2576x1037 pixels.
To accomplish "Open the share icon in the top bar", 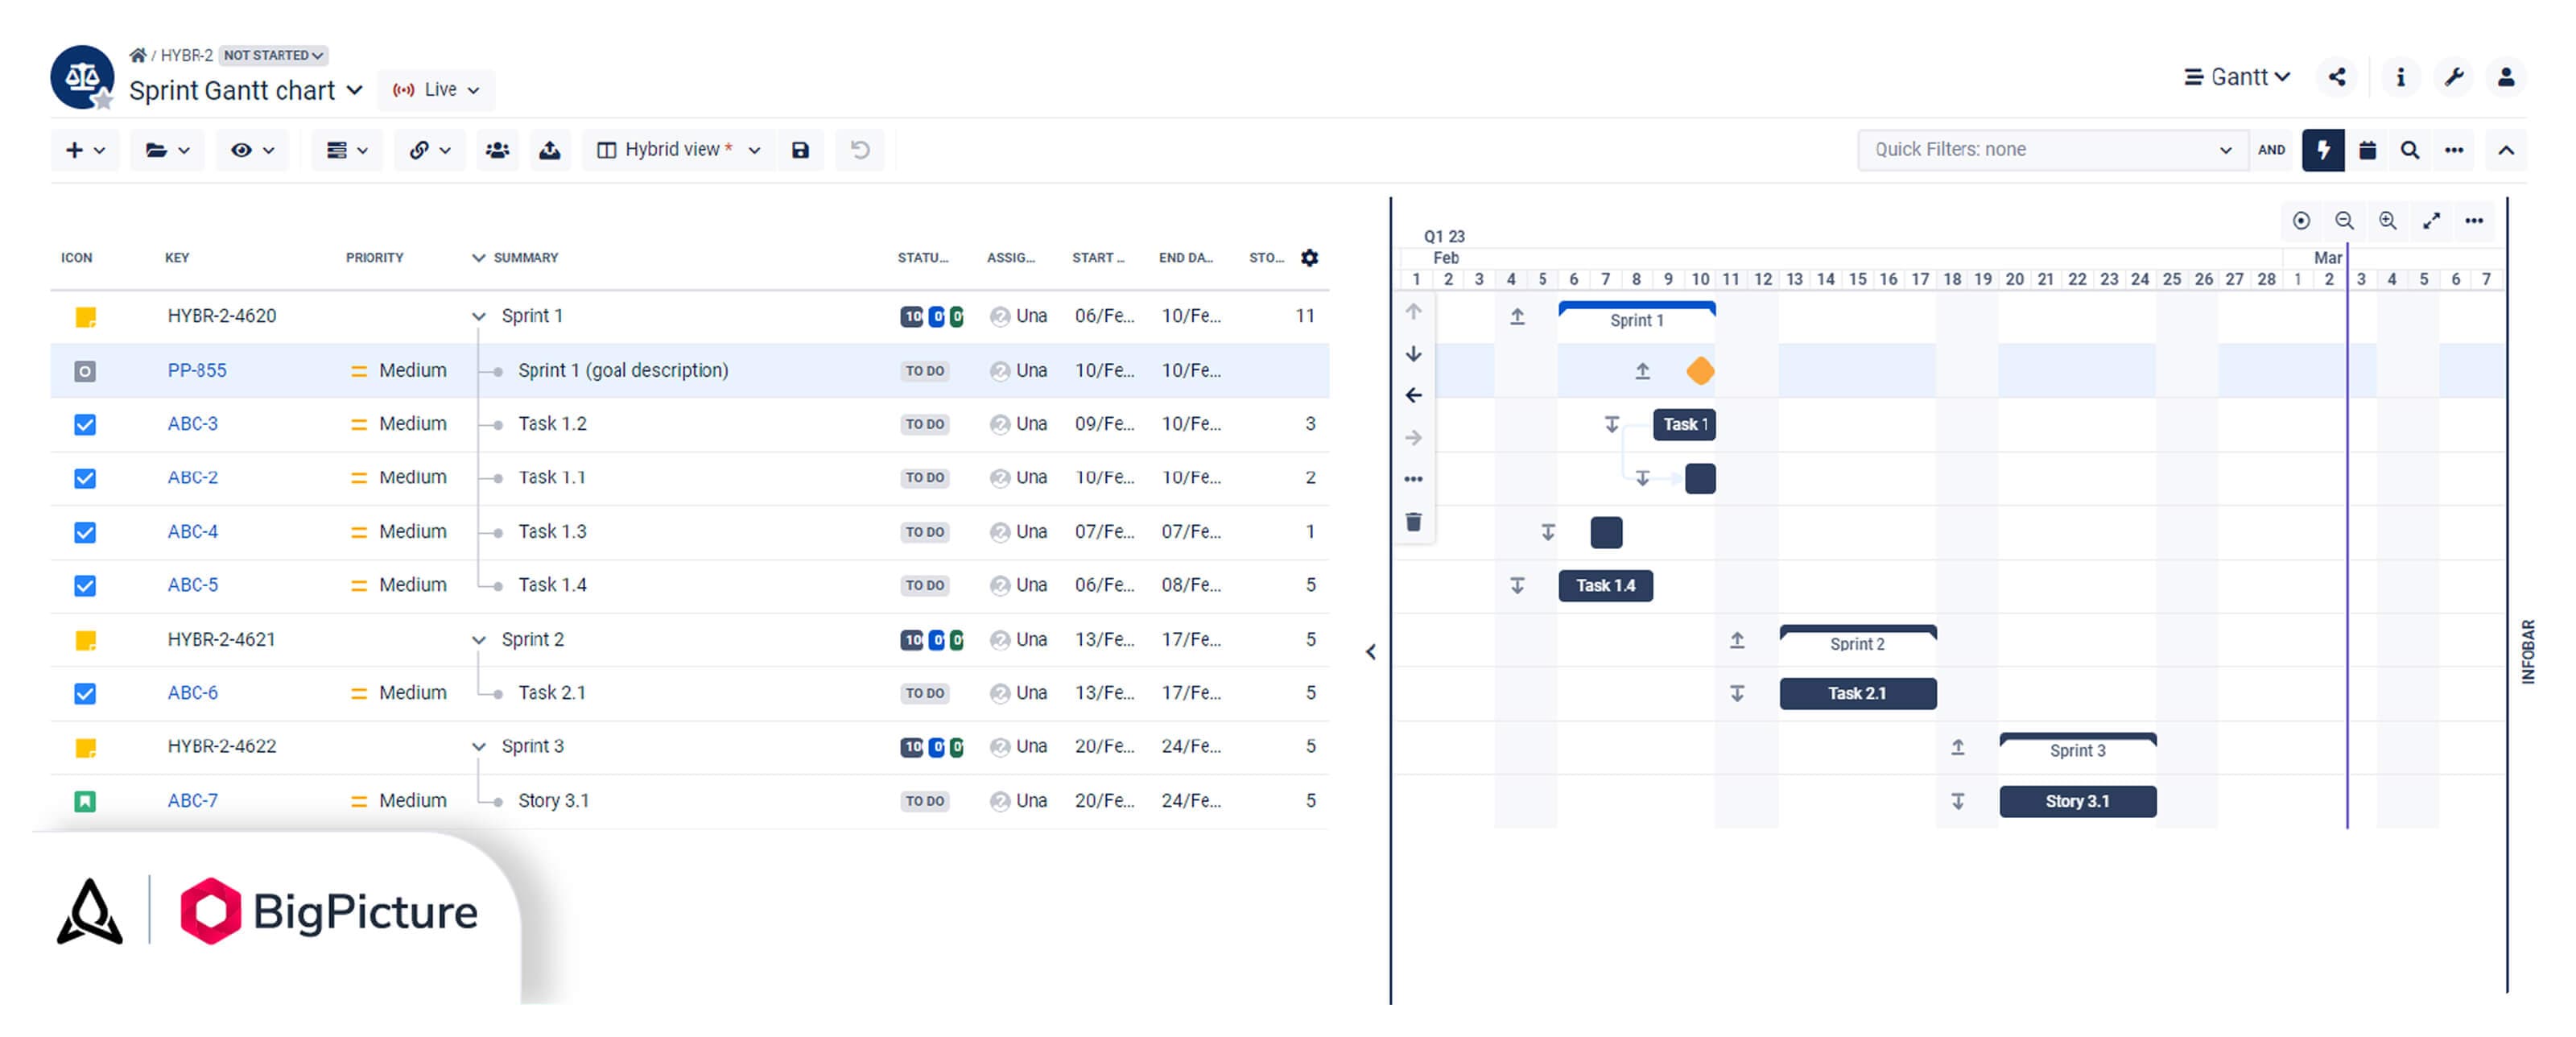I will point(2337,77).
